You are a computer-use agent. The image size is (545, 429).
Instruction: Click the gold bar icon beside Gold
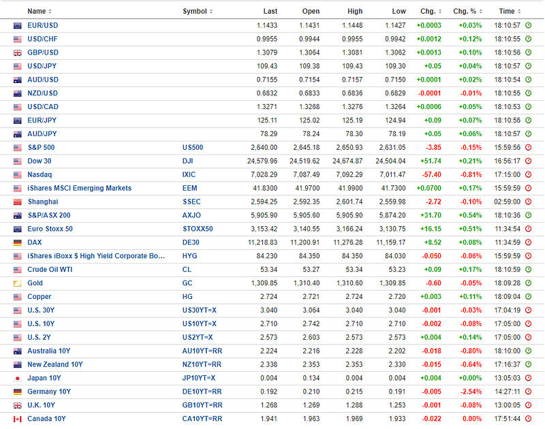tap(18, 283)
